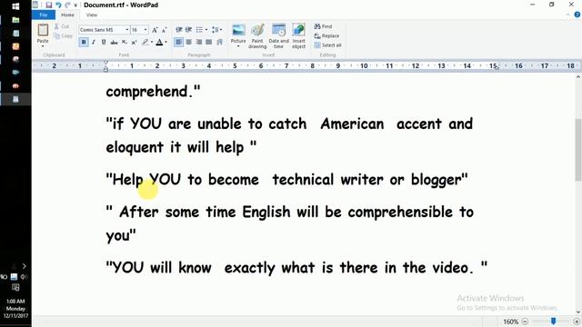
Task: Click the Paste clipboard icon
Action: tap(43, 30)
